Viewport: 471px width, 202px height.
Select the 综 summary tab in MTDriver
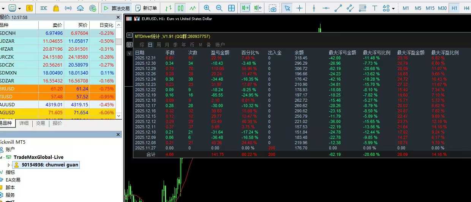(142, 45)
